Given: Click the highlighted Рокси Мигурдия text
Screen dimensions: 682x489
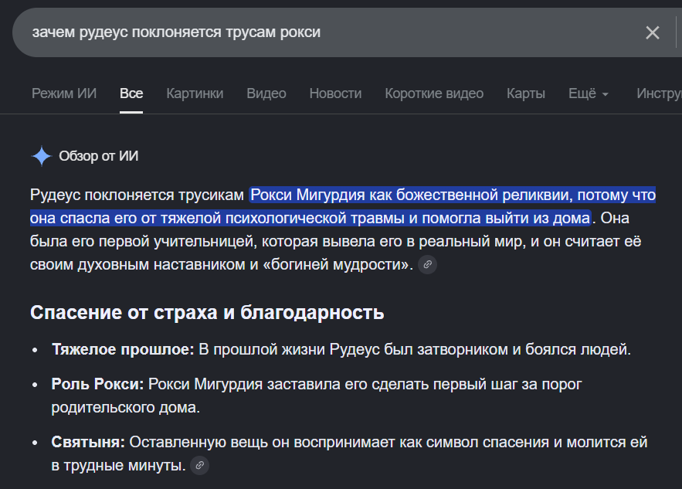Looking at the screenshot, I should click(x=307, y=195).
